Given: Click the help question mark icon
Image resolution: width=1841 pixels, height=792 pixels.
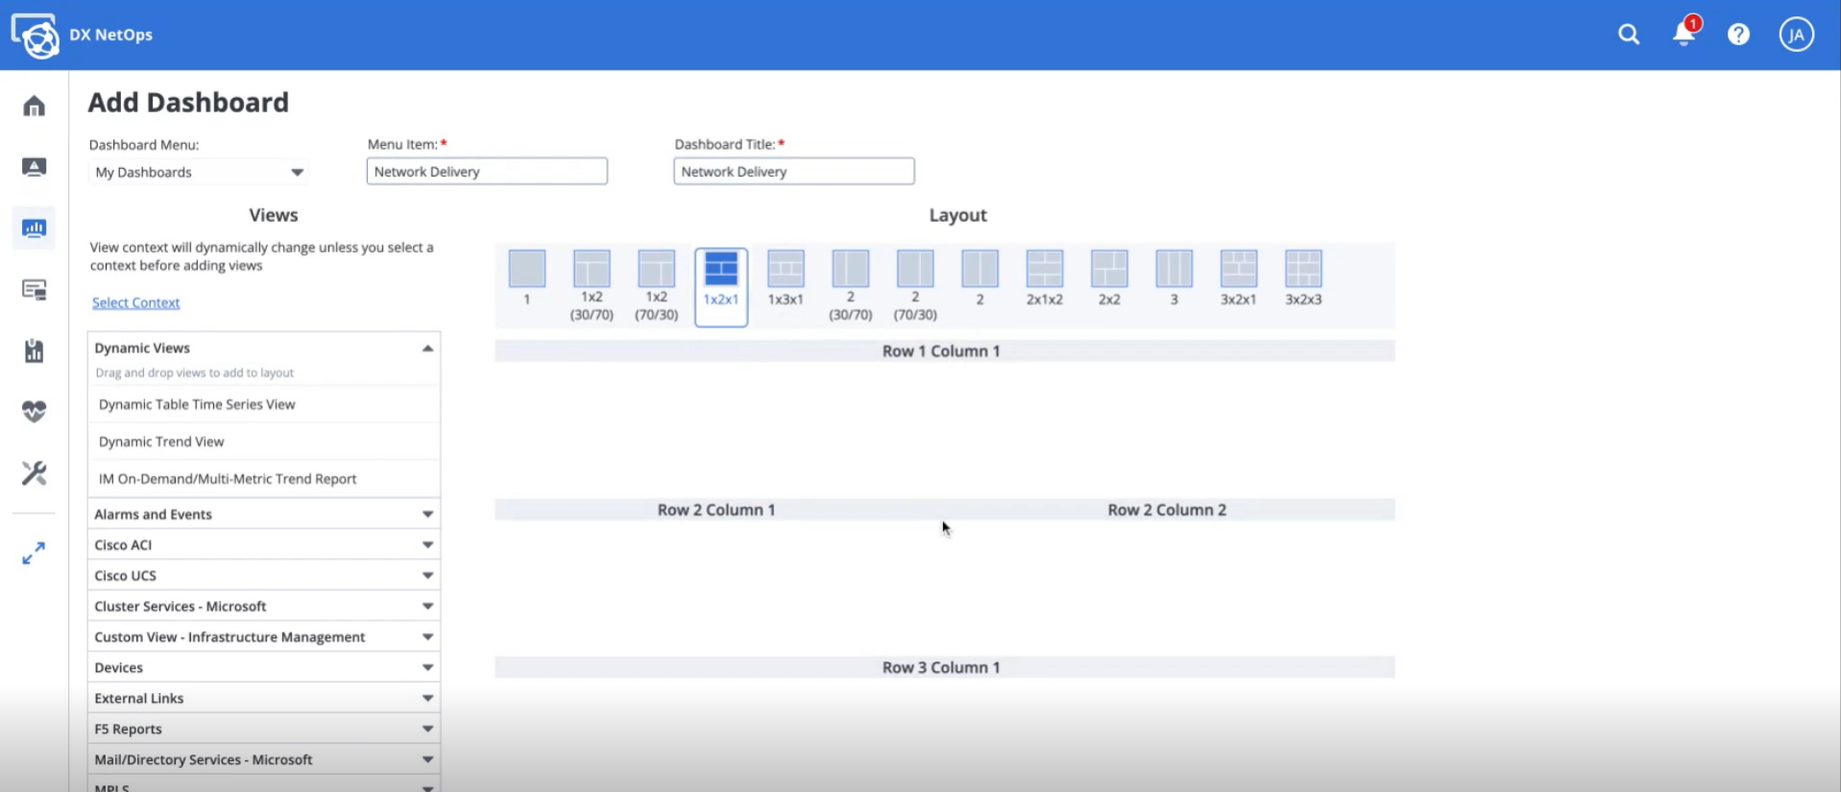Looking at the screenshot, I should pyautogui.click(x=1738, y=35).
